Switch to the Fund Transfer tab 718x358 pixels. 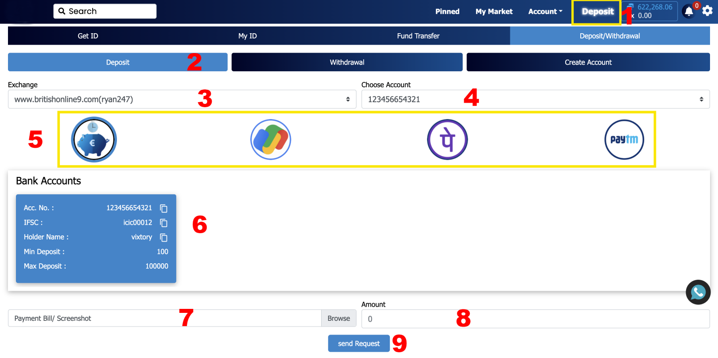pos(418,36)
